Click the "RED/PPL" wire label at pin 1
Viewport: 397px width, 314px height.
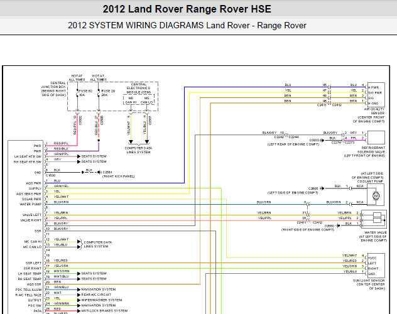pyautogui.click(x=61, y=143)
